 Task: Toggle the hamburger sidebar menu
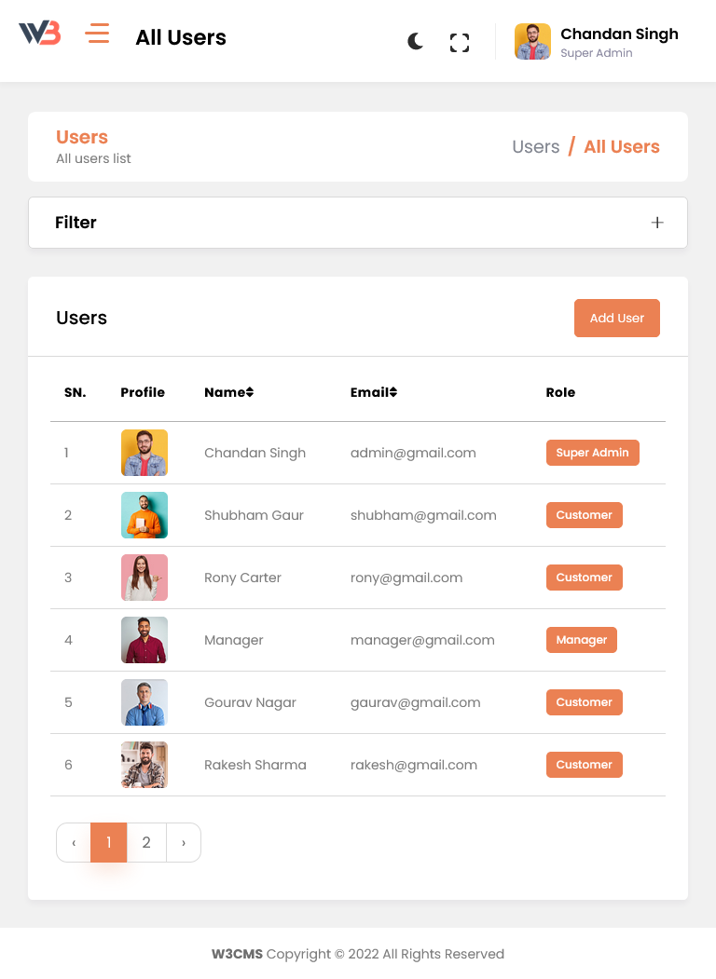(x=97, y=34)
